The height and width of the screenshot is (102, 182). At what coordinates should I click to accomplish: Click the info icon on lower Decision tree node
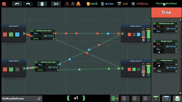pos(36,62)
